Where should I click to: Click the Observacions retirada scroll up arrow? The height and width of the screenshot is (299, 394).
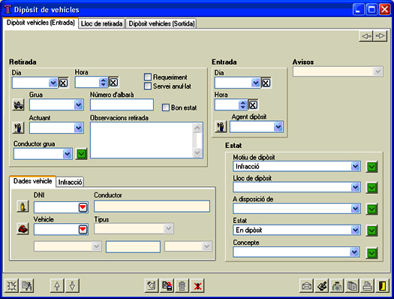197,128
